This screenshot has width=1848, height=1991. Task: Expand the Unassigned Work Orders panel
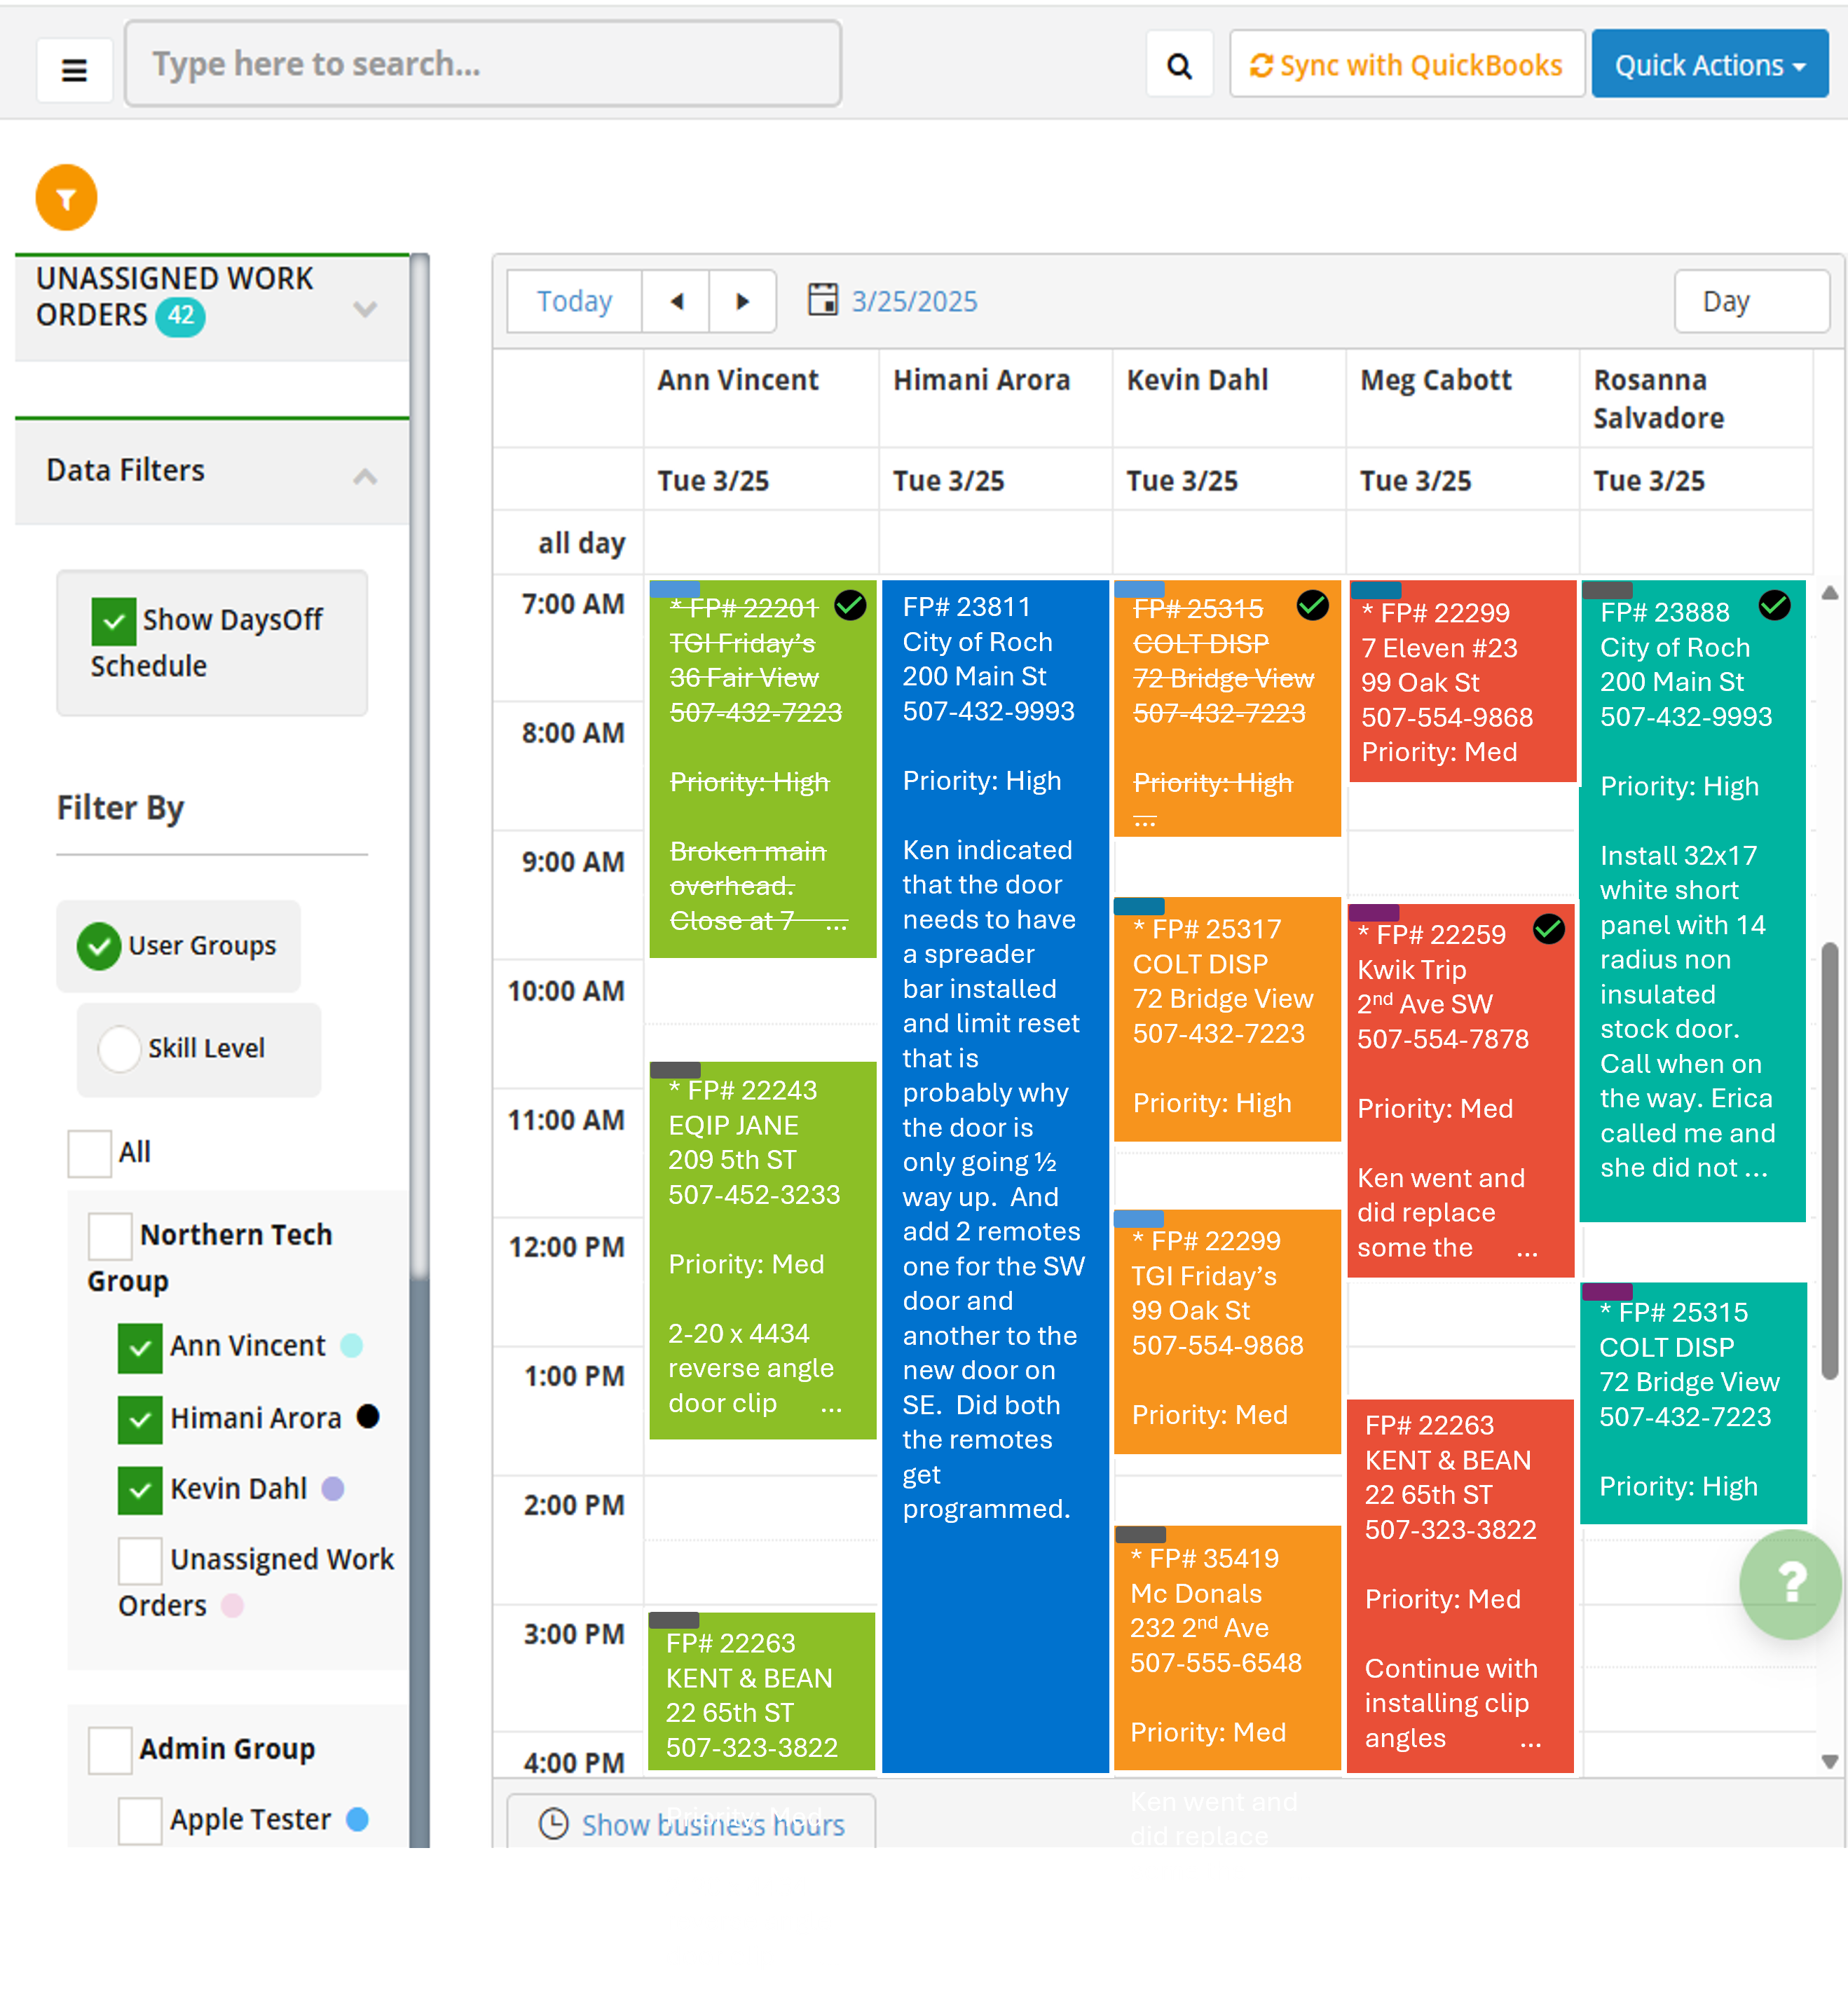(365, 310)
